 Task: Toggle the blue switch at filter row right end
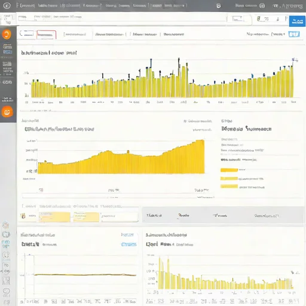point(294,34)
